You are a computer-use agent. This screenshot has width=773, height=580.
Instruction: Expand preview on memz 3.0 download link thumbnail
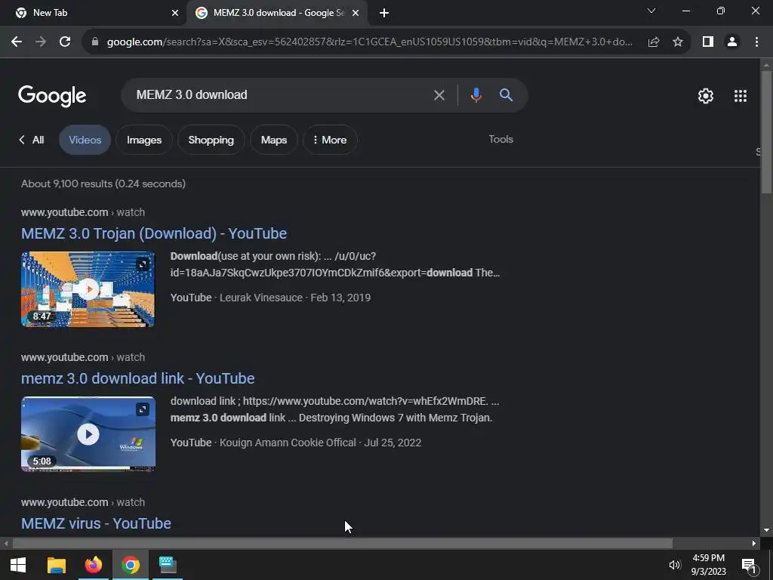pos(143,409)
